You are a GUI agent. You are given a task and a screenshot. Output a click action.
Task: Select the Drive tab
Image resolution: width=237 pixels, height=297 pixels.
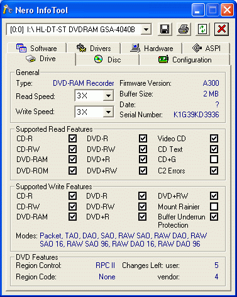[x=41, y=59]
